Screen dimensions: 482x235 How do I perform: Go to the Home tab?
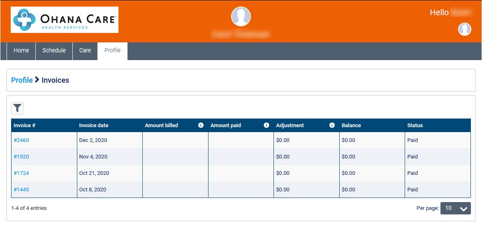[21, 51]
